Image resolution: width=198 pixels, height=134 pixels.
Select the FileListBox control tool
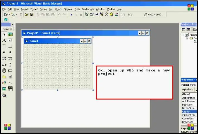[10, 77]
